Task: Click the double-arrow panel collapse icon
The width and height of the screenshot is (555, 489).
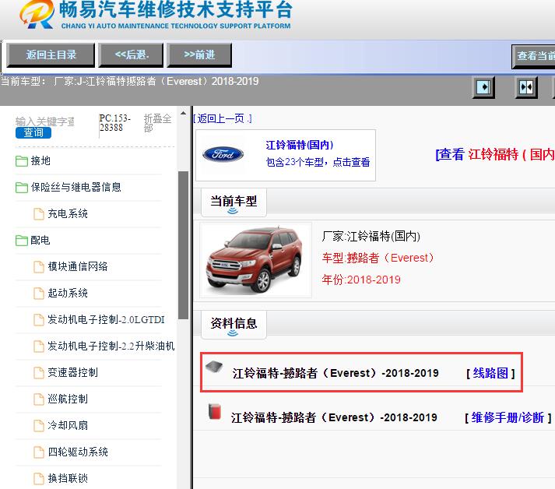Action: point(526,87)
